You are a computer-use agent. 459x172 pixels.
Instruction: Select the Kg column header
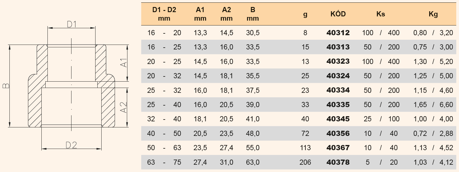pos(433,14)
